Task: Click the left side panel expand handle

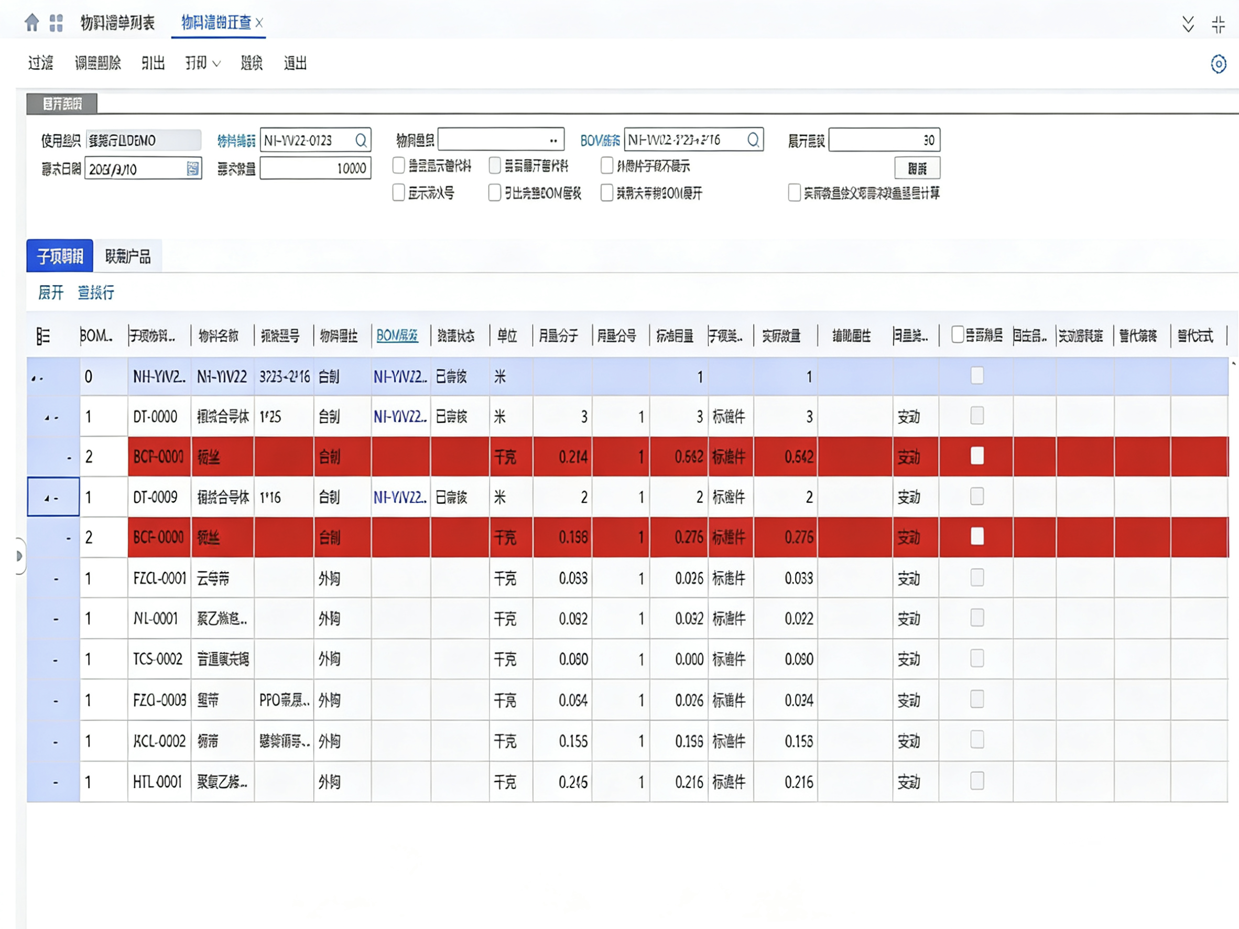Action: pyautogui.click(x=19, y=556)
